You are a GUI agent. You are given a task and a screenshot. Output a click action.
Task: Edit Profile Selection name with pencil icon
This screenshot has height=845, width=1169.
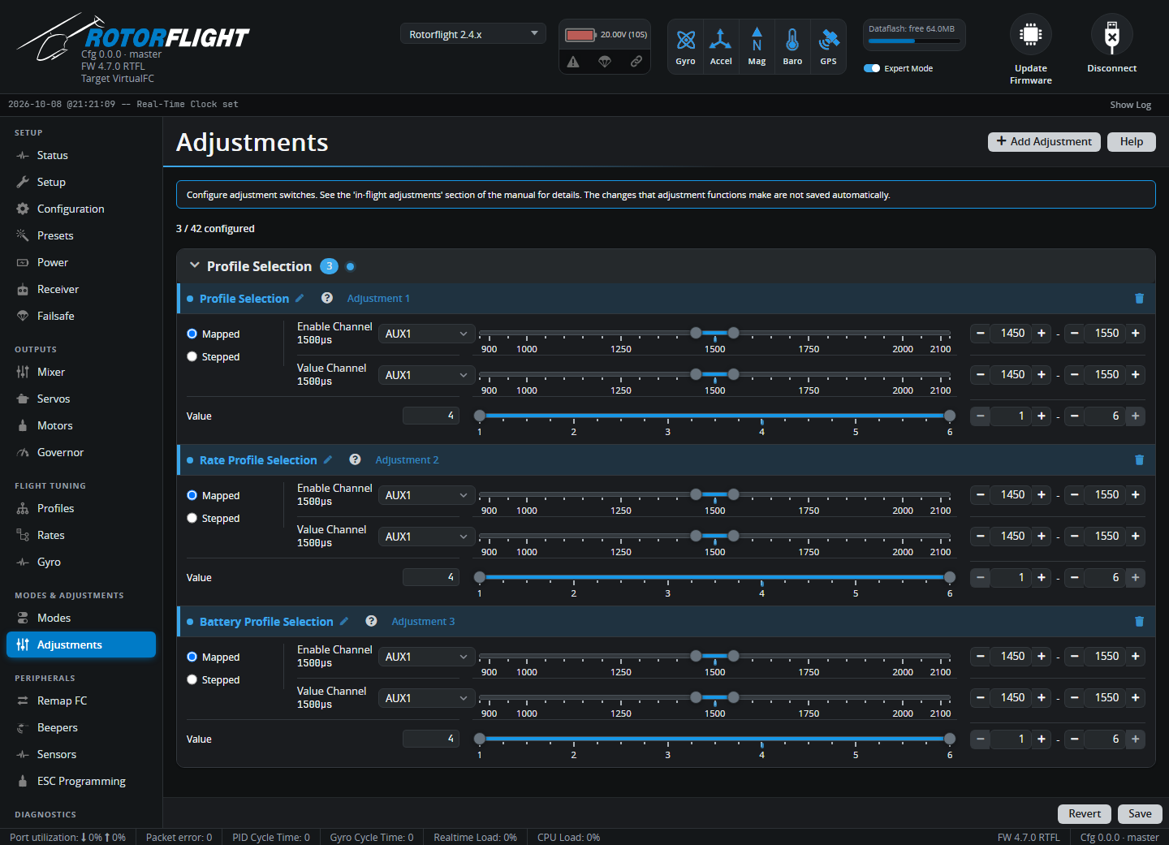(x=300, y=298)
